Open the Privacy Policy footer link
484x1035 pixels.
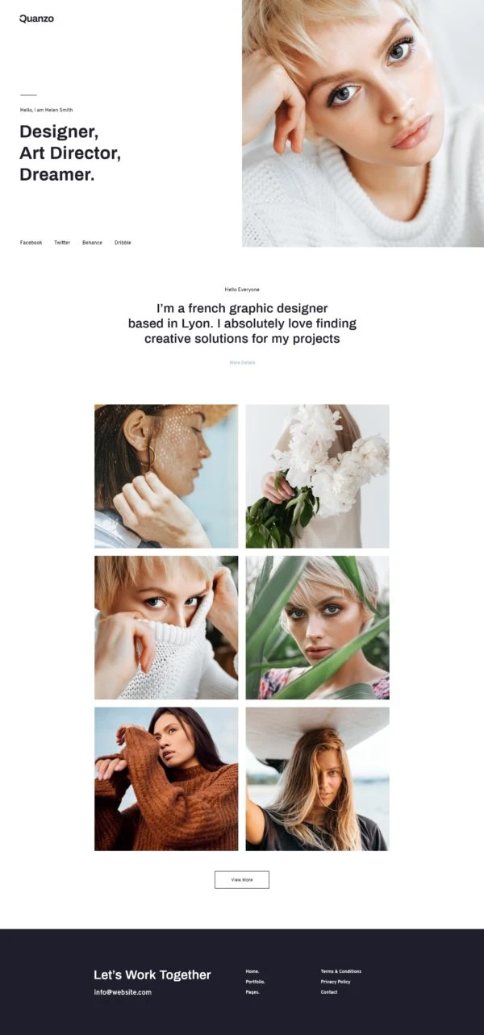336,982
